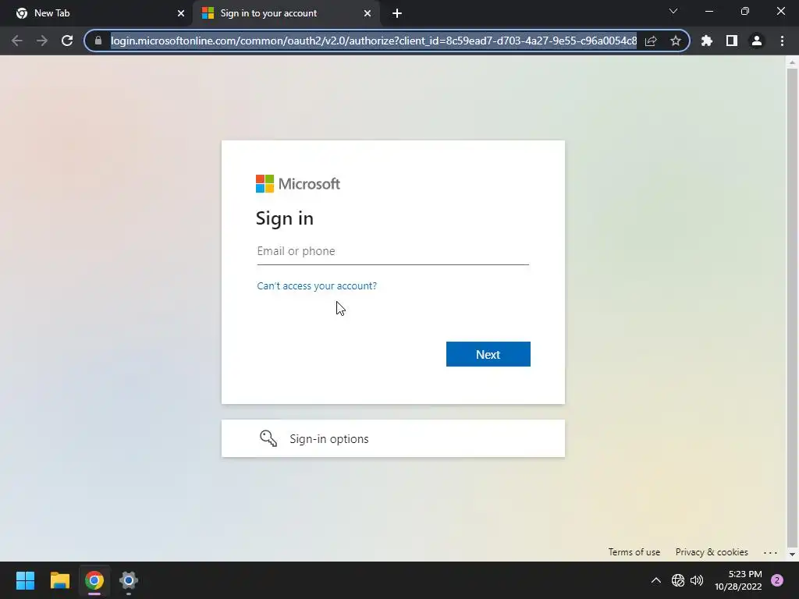
Task: Open the notifications badge
Action: click(777, 580)
